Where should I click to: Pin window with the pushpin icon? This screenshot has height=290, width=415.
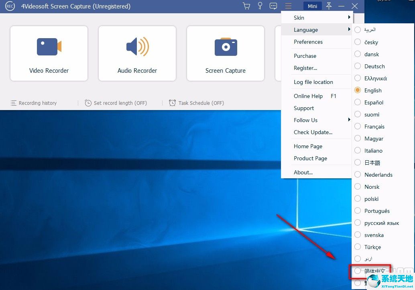329,6
